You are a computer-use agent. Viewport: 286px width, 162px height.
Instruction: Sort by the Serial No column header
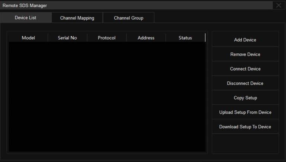67,38
